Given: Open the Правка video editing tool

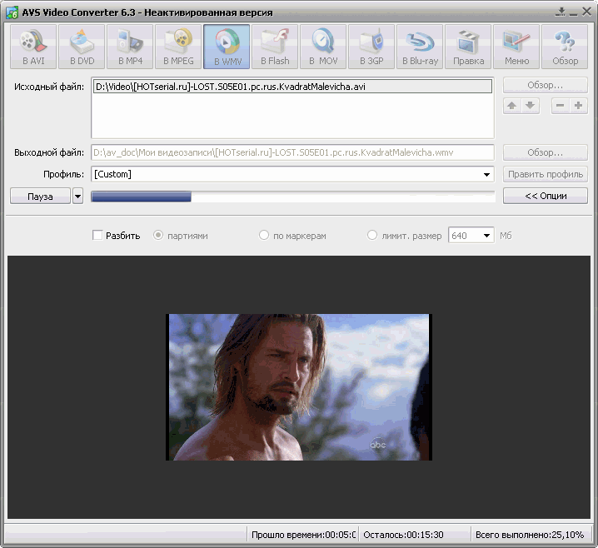Looking at the screenshot, I should pos(468,47).
